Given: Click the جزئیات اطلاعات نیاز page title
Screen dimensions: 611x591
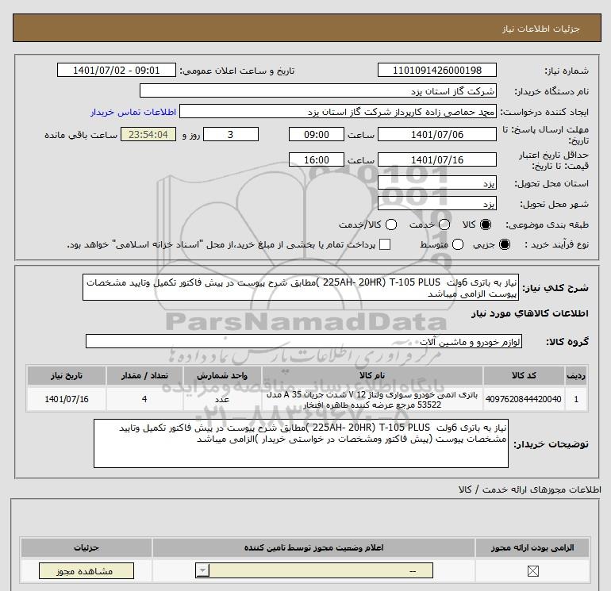Looking at the screenshot, I should coord(541,29).
